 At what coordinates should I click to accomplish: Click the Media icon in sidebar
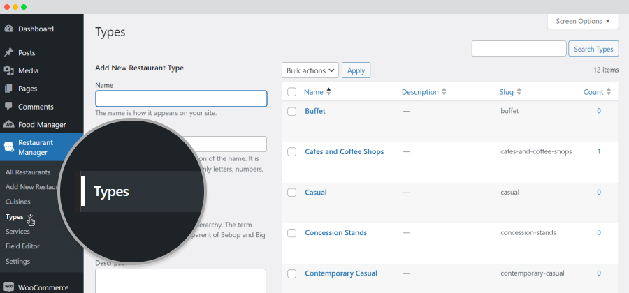[9, 71]
